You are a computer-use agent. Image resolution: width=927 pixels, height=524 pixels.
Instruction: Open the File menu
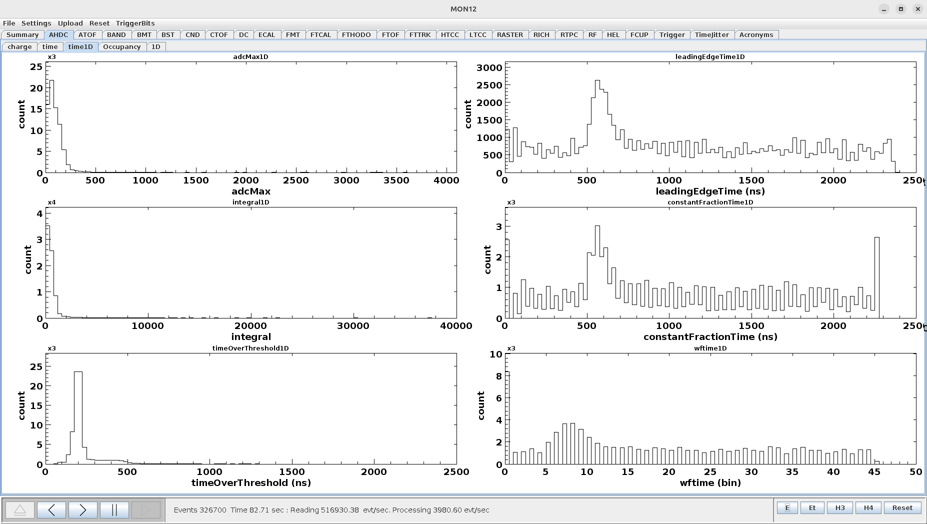pos(9,23)
